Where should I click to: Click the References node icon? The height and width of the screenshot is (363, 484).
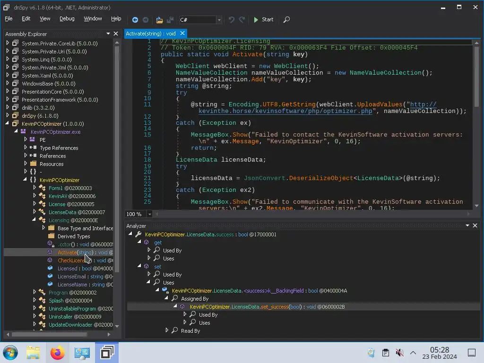[33, 156]
